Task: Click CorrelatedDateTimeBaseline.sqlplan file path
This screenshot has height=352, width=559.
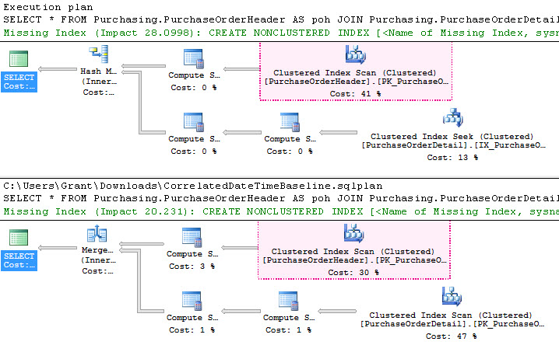Action: [x=193, y=186]
